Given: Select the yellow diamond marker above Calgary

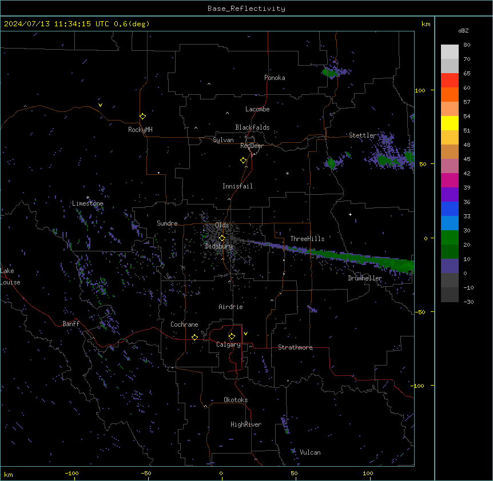Looking at the screenshot, I should pyautogui.click(x=232, y=336).
